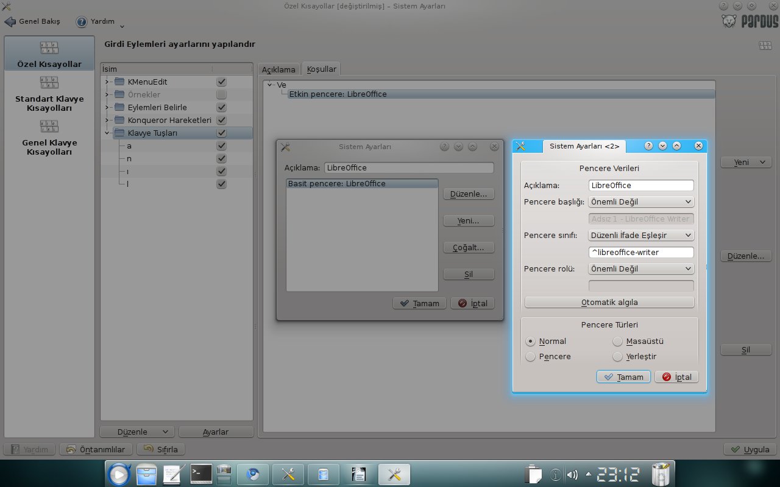The image size is (780, 487).
Task: Expand the Eylemleri Belirle group
Action: point(107,107)
